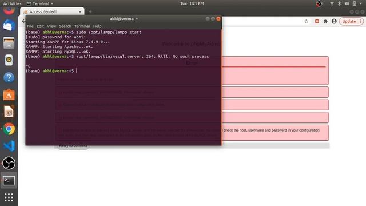
Task: Click Activities in the top bar
Action: (12, 3)
